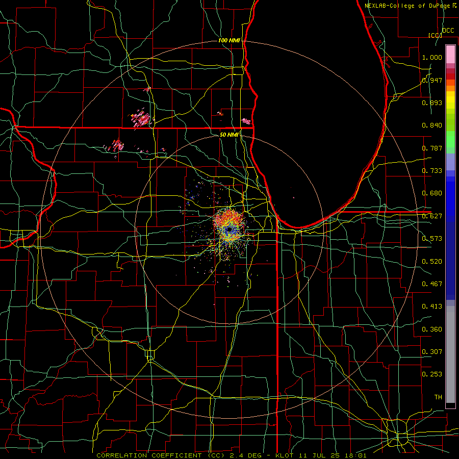Image resolution: width=459 pixels, height=459 pixels.
Task: Pick the lavender color bar segment
Action: point(450,162)
